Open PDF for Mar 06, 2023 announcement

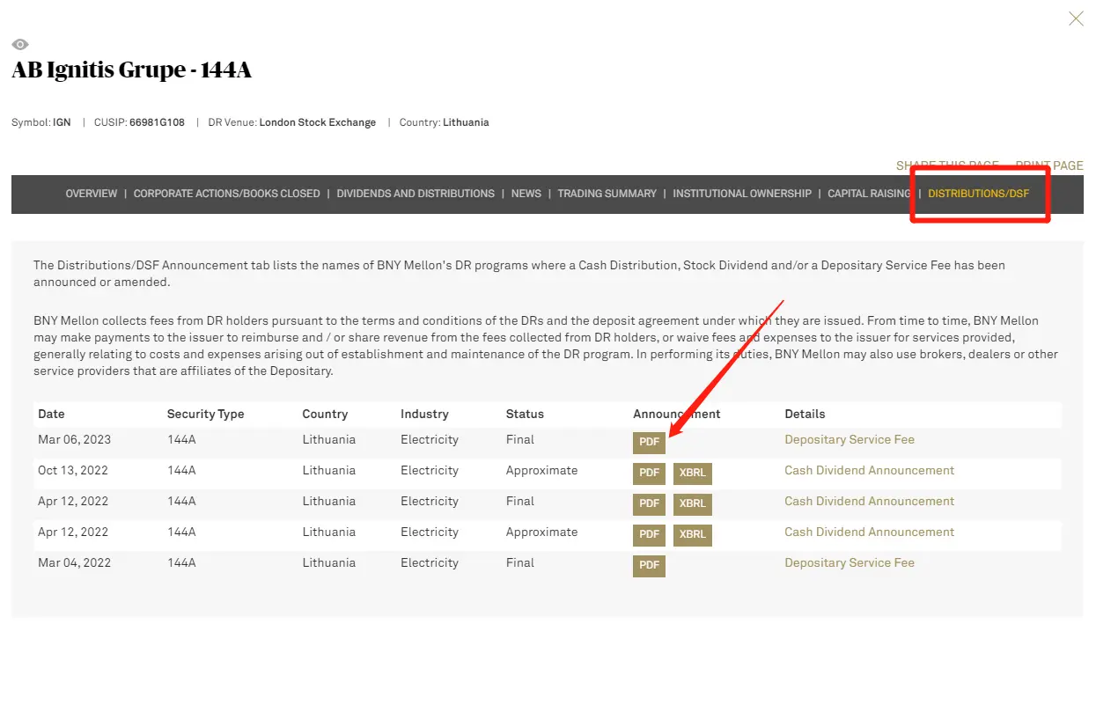(x=649, y=443)
